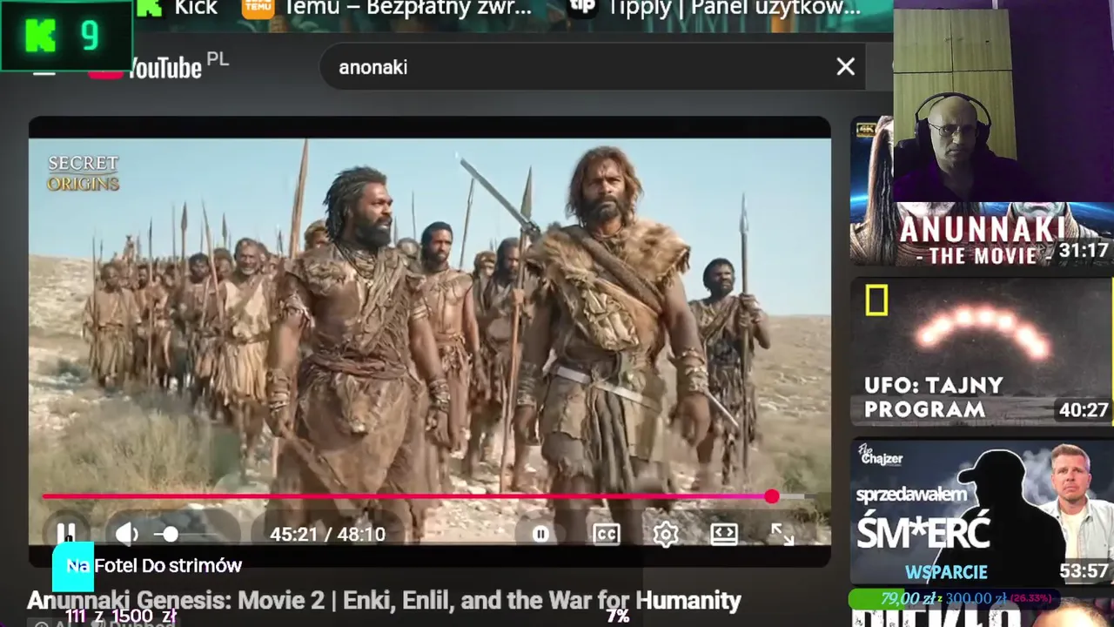
Task: Click the volume slider handle
Action: pyautogui.click(x=170, y=534)
